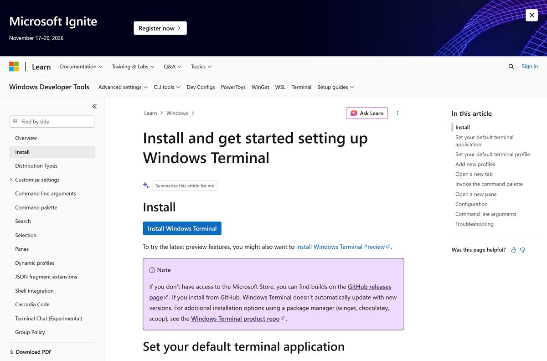This screenshot has width=547, height=361.
Task: Click Windows Developer Tools heading link
Action: coord(49,87)
